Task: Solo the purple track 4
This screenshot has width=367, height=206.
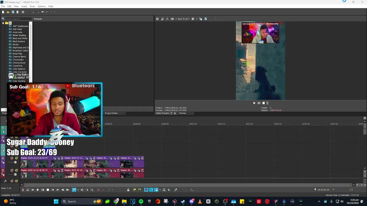Action: [x=16, y=158]
